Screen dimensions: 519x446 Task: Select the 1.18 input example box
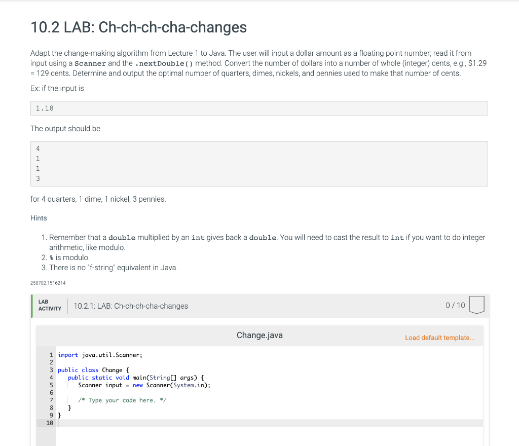[x=259, y=108]
